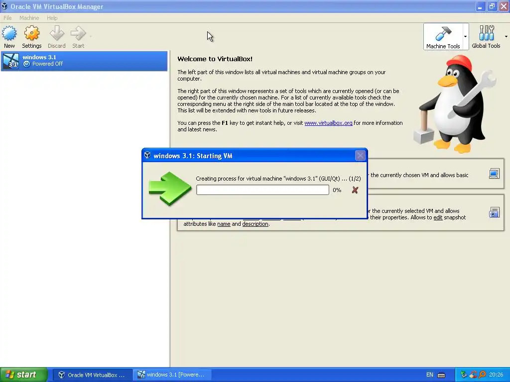Viewport: 510px width, 382px height.
Task: Minimize the VirtualBox Manager window
Action: click(480, 6)
